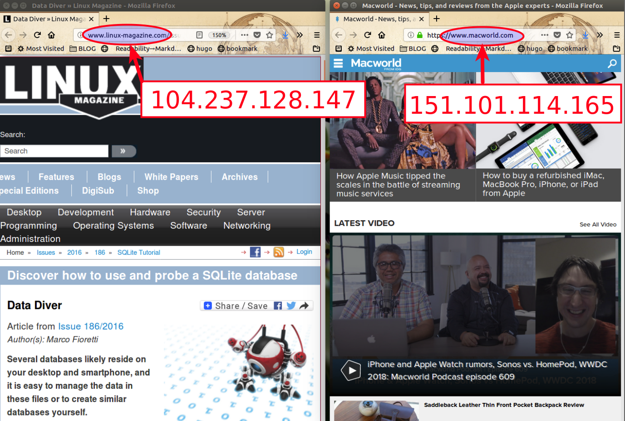
Task: Open RSS feed icon
Action: tap(279, 252)
